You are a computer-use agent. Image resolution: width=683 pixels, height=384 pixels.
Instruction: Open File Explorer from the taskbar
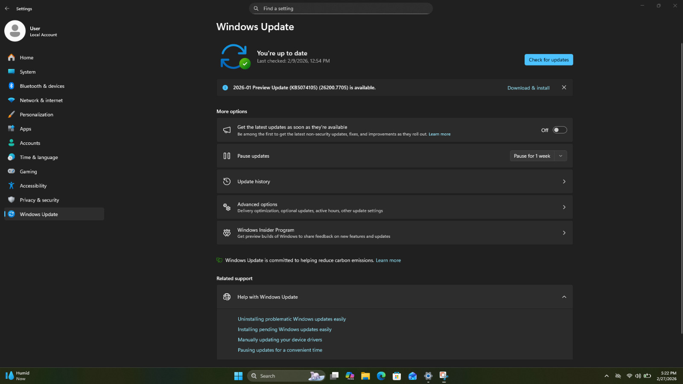(x=365, y=376)
